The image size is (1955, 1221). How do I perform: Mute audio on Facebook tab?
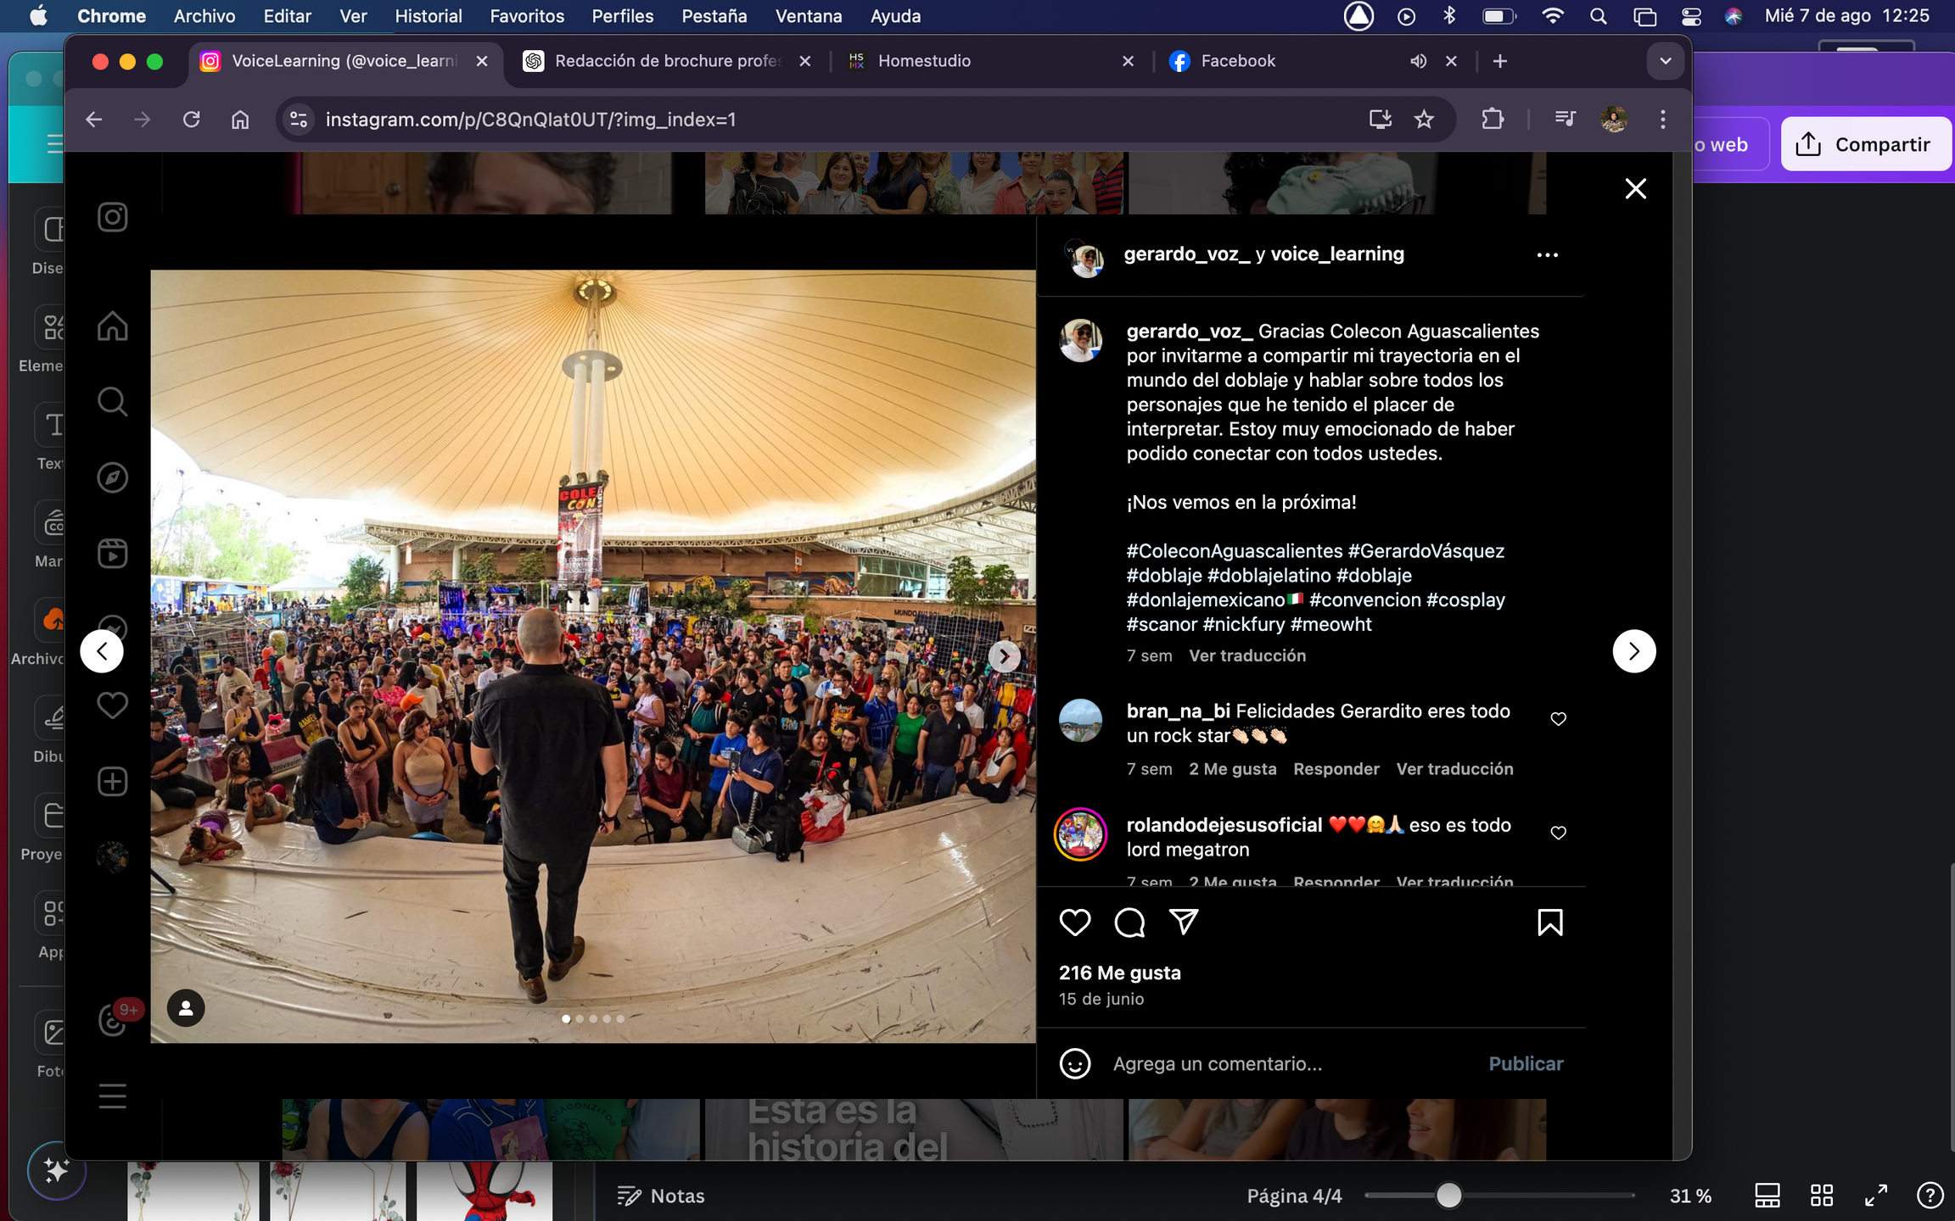[x=1418, y=61]
